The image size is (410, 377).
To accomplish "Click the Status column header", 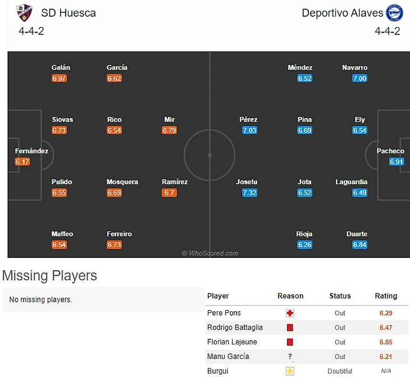I will coord(340,296).
